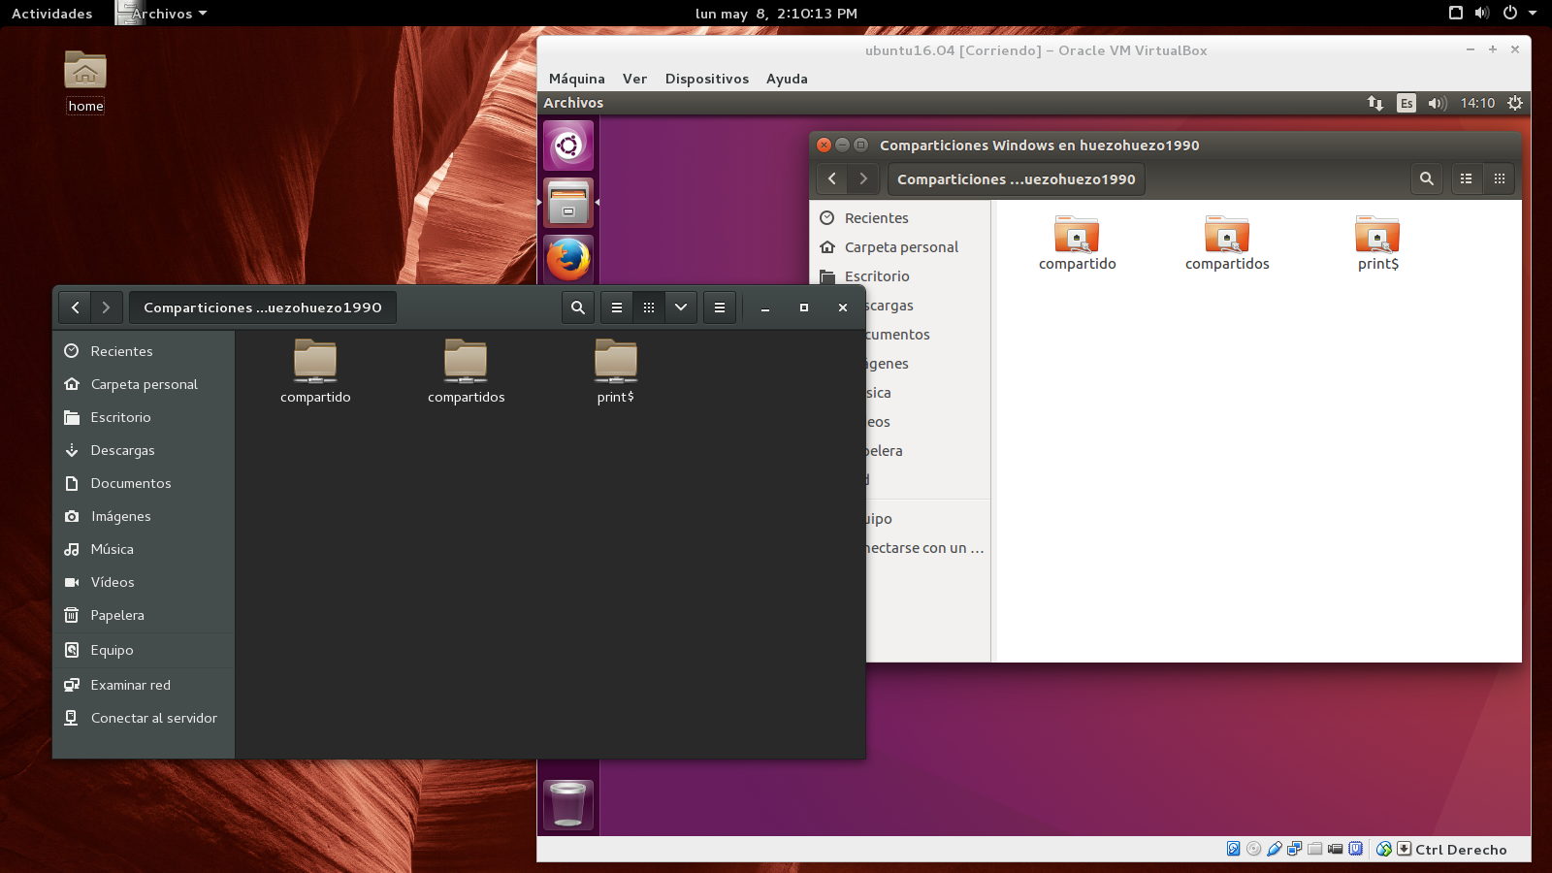Select Equipo in the dark sidebar
This screenshot has height=873, width=1552.
pos(144,650)
